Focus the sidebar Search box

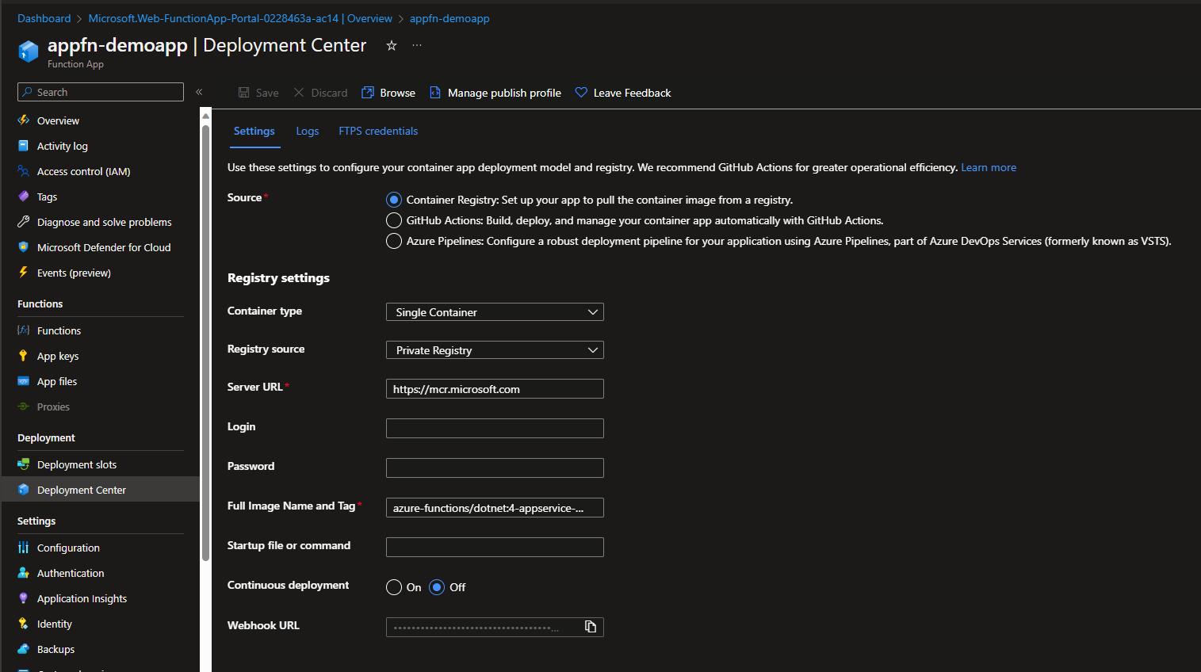101,92
